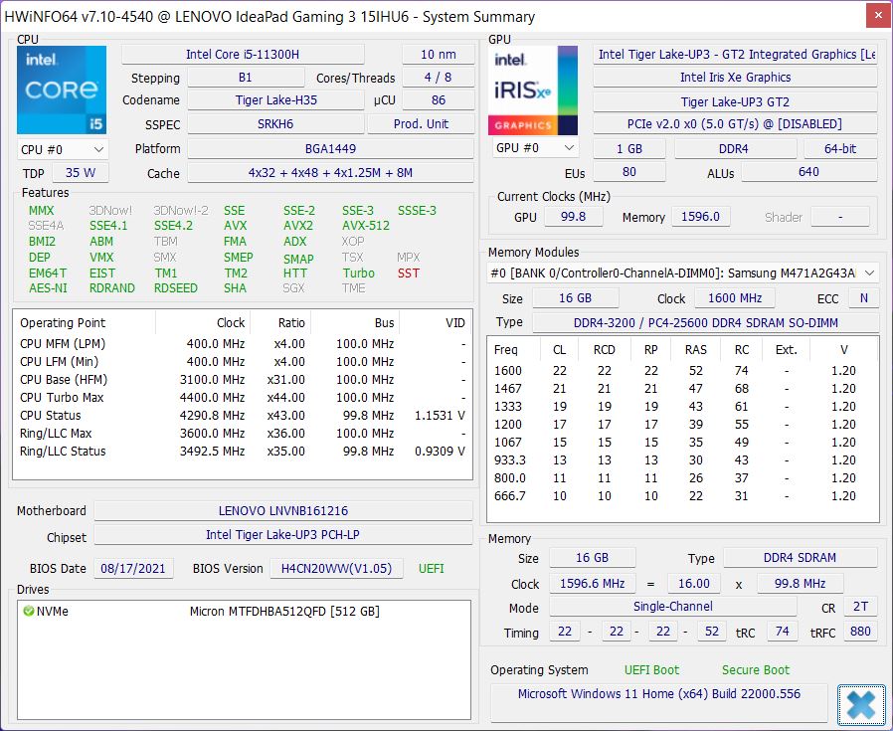893x731 pixels.
Task: Click the red SST feature label
Action: click(409, 274)
